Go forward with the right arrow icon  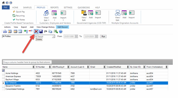click(x=11, y=3)
